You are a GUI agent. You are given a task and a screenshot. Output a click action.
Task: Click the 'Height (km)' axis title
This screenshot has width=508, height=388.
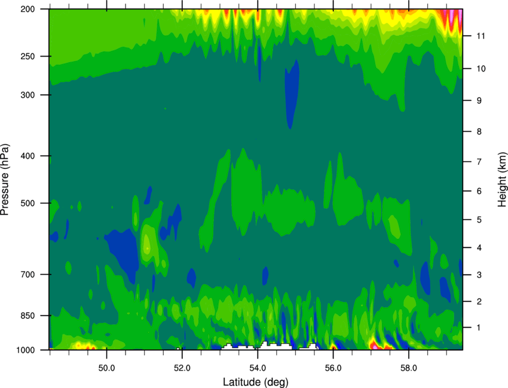click(x=502, y=180)
